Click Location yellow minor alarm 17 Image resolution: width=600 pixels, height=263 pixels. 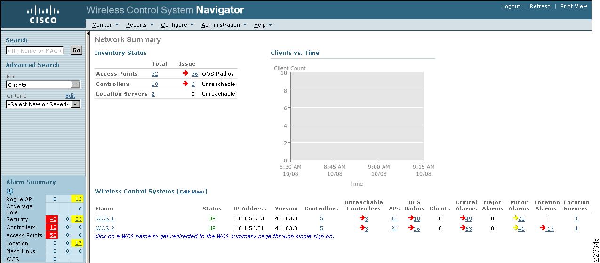(x=77, y=243)
